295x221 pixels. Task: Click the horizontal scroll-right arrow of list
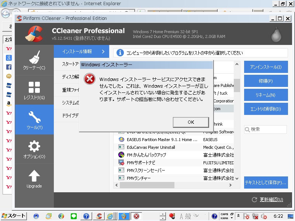coord(230,185)
